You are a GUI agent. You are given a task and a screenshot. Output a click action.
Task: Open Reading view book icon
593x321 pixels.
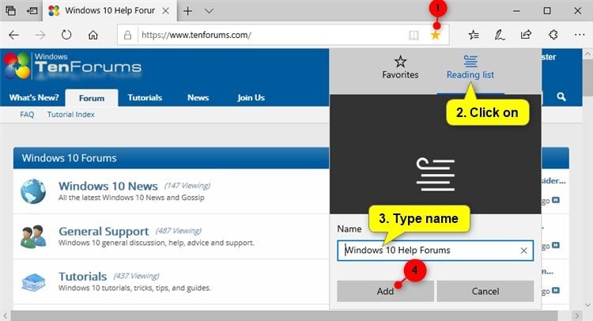(414, 35)
